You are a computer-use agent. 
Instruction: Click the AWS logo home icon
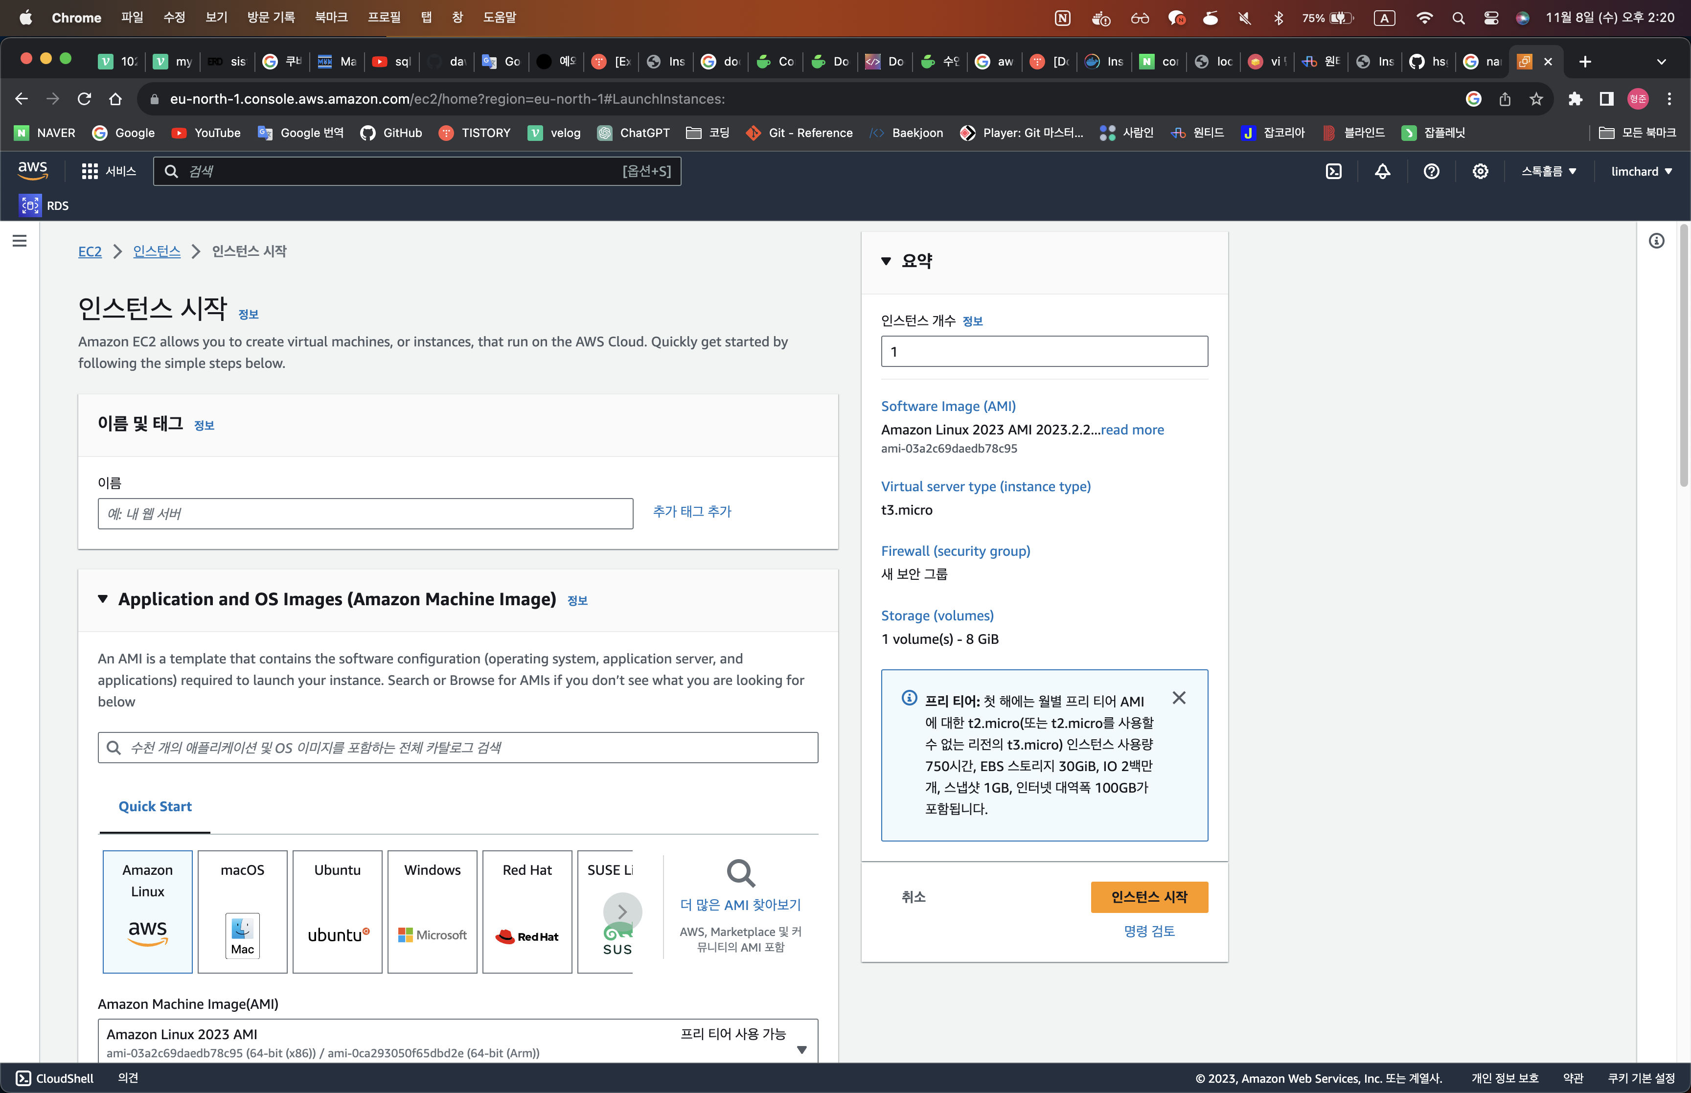pos(33,170)
